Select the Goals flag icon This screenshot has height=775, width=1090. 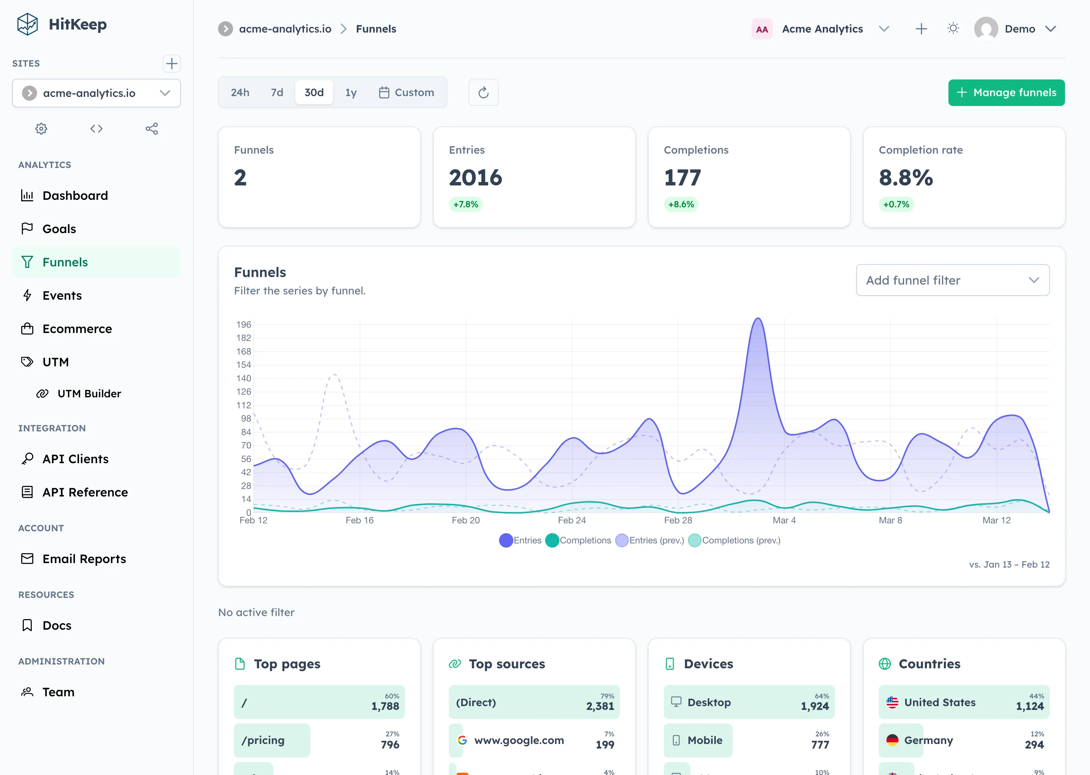pos(27,229)
